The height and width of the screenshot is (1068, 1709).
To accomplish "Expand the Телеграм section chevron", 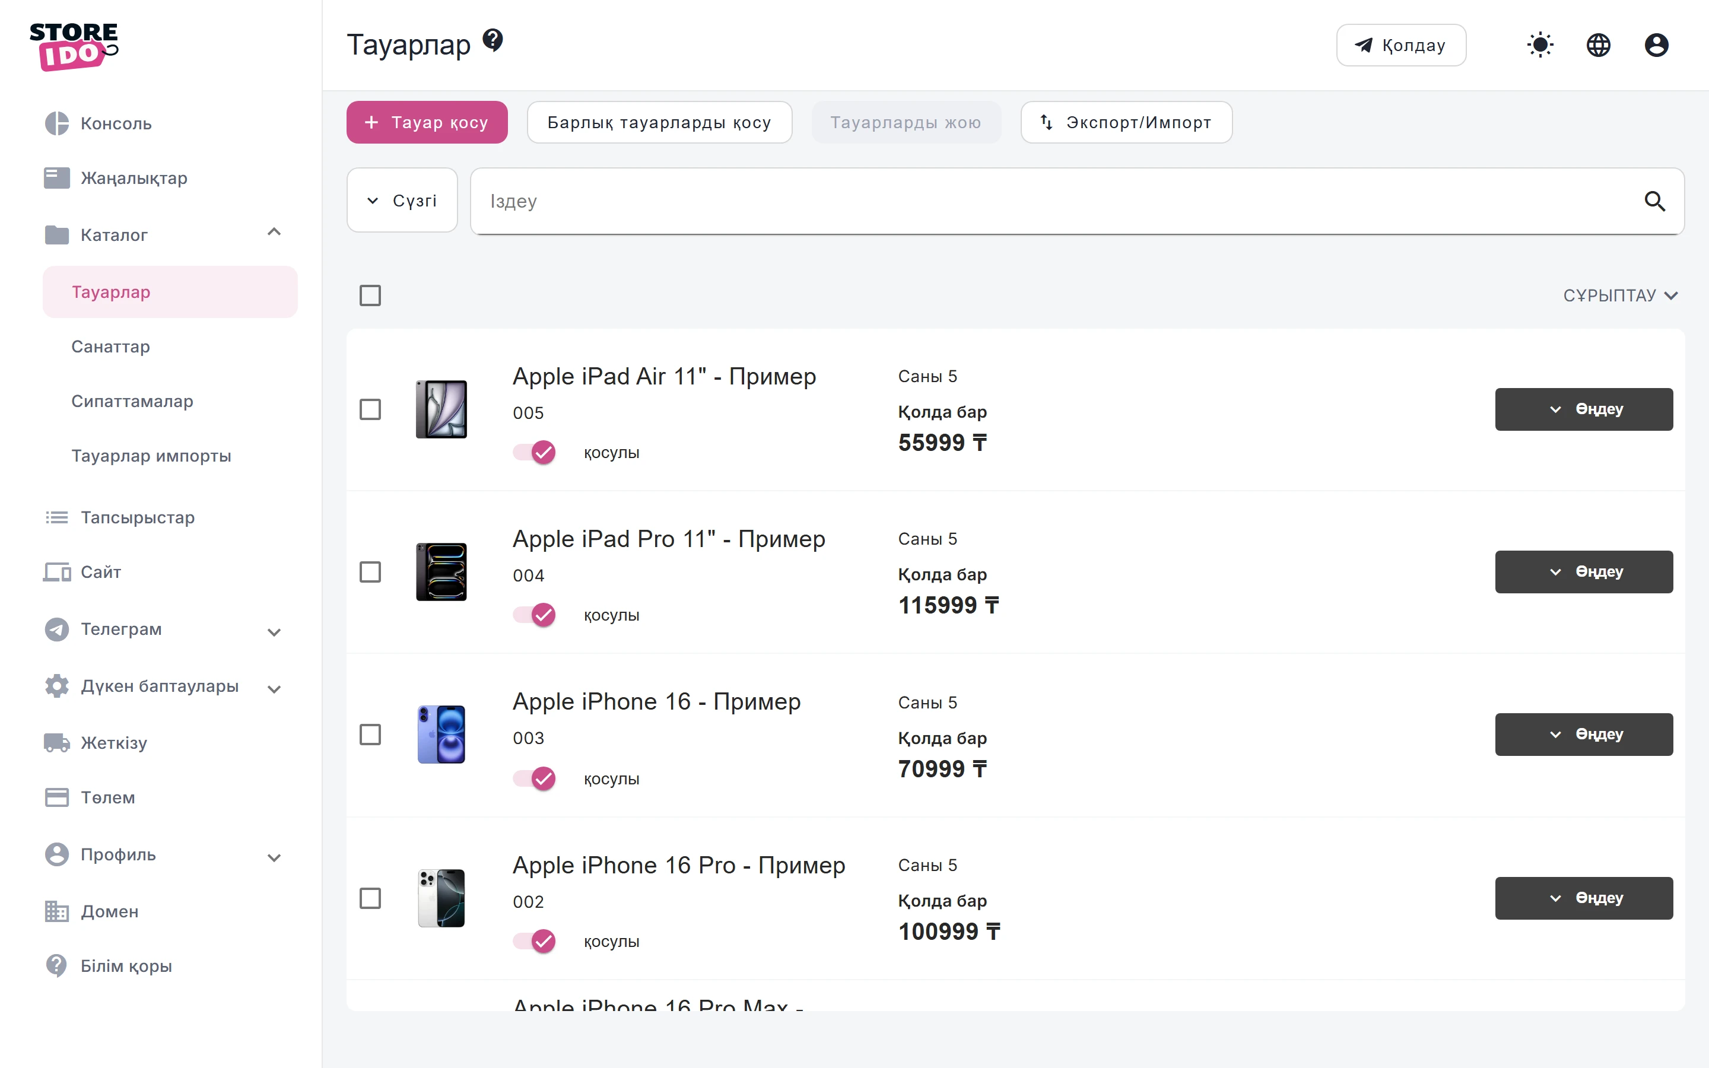I will pos(274,631).
